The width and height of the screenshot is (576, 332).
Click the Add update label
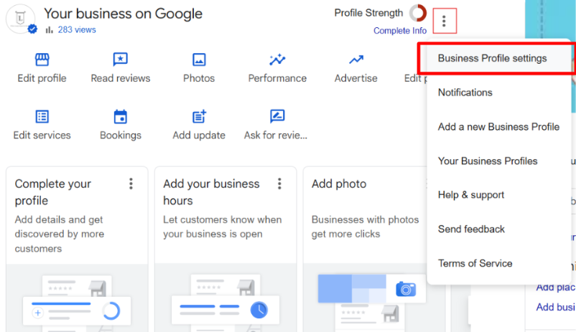[x=199, y=136]
